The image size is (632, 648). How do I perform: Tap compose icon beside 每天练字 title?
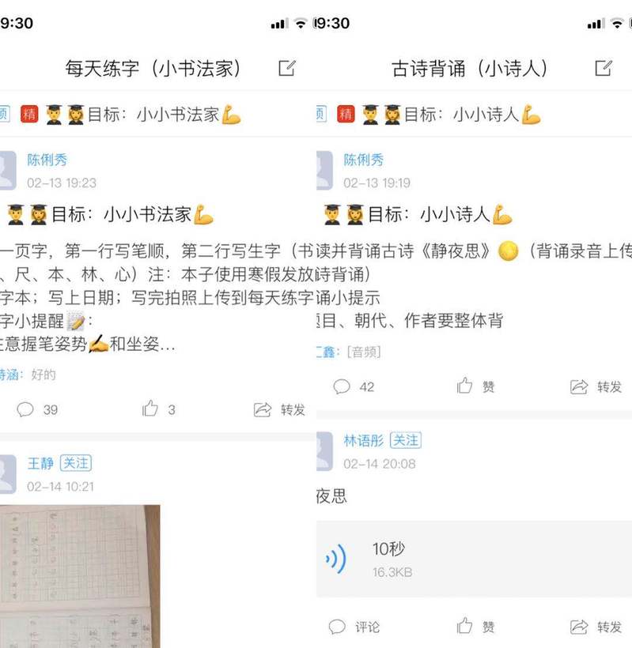(x=287, y=68)
